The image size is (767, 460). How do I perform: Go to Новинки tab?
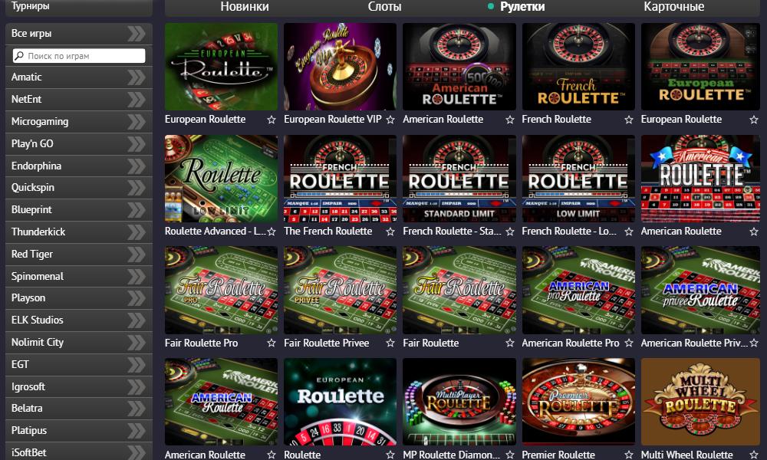pos(245,7)
